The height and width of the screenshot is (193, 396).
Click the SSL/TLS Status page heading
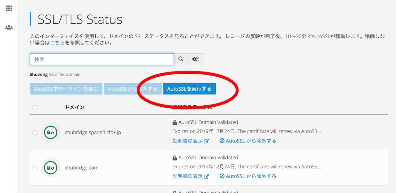[x=80, y=19]
